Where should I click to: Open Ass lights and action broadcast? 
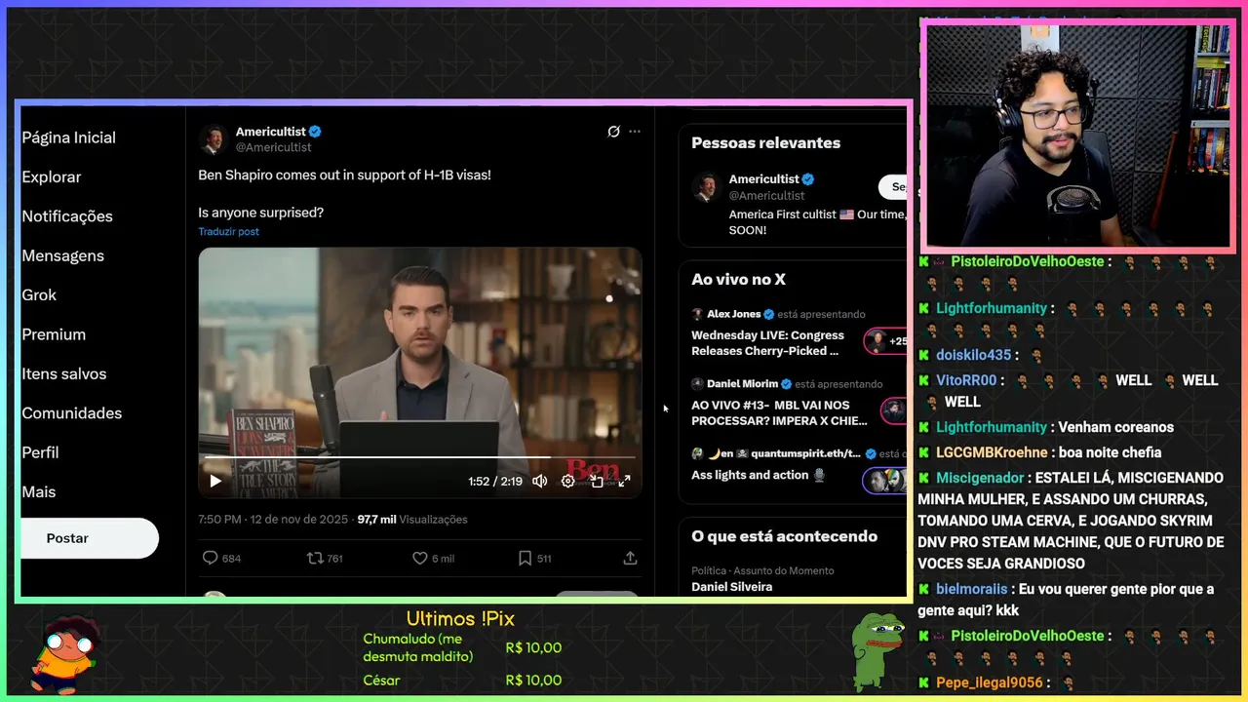(759, 475)
